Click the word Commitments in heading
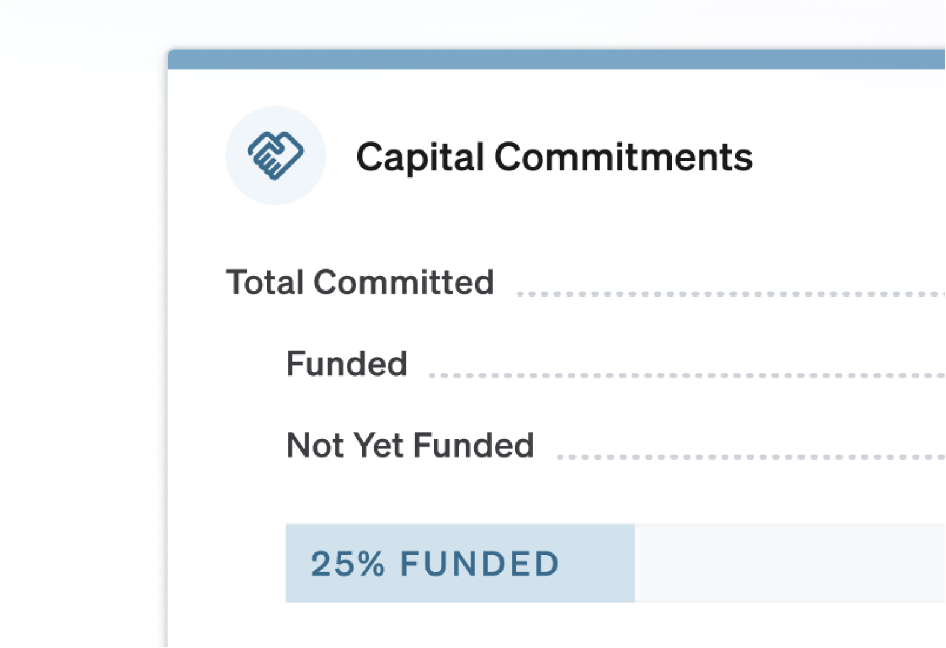 click(x=623, y=158)
